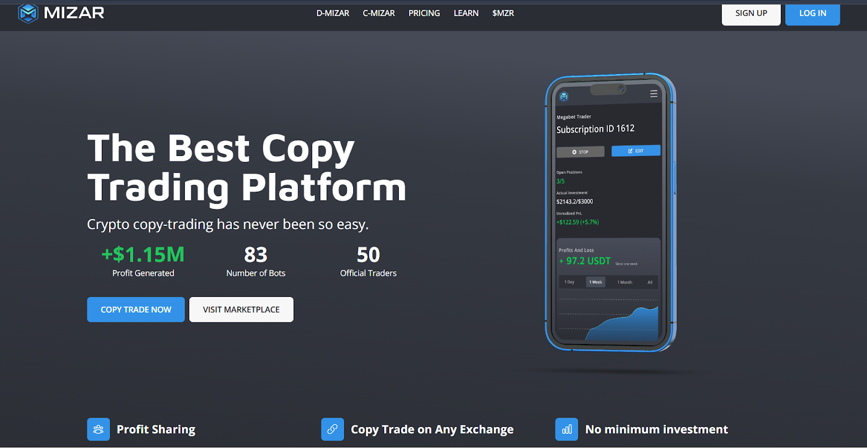This screenshot has width=867, height=448.
Task: Click the Copy Trade on Any Exchange heading
Action: coord(432,430)
